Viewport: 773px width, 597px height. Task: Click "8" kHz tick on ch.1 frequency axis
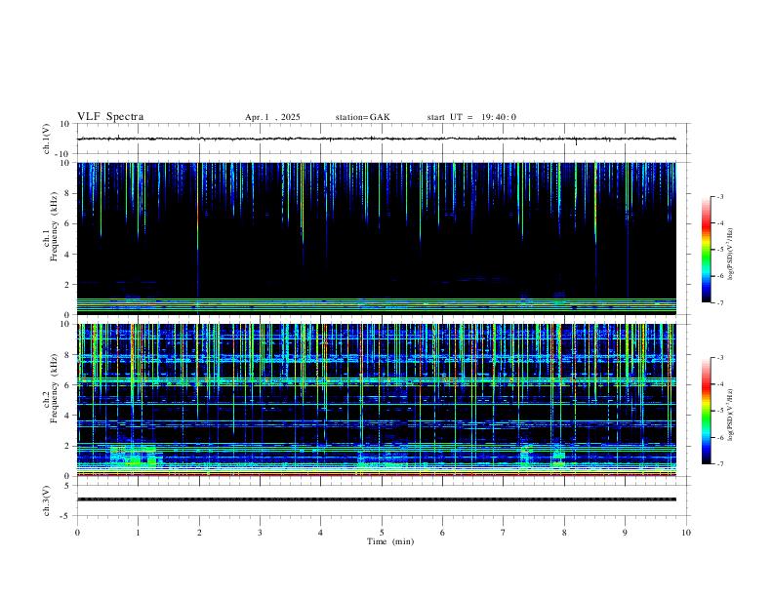click(68, 193)
